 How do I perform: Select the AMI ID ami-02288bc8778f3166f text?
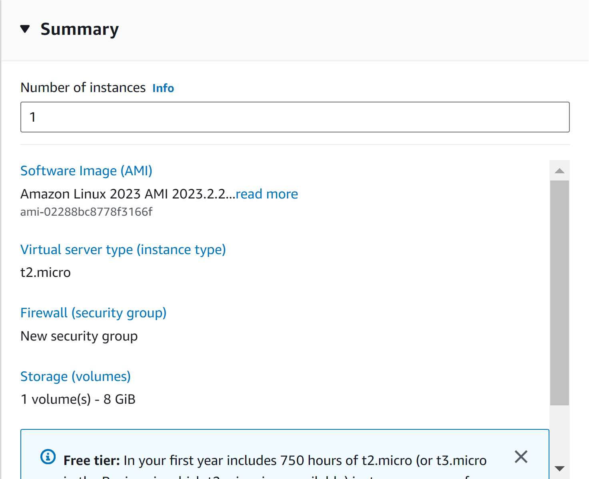(86, 212)
